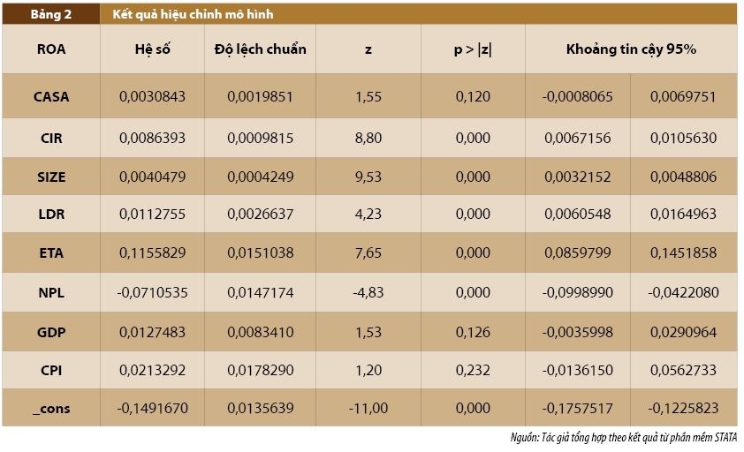Click the 'ETA' row label
Viewport: 744px width, 452px height.
click(x=50, y=252)
